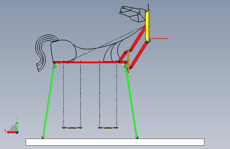
Task: Select the long lower red diagonal strut
Action: click(x=139, y=55)
